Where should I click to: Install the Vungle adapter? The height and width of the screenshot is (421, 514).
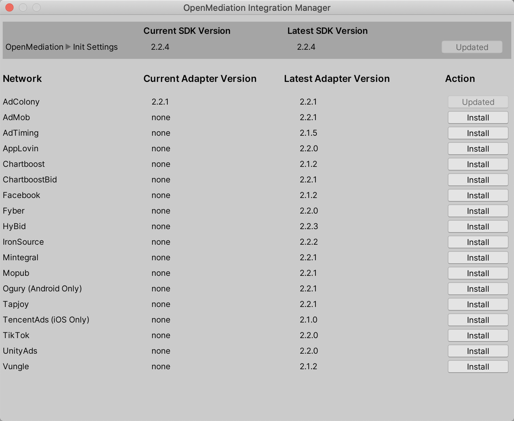pyautogui.click(x=478, y=367)
